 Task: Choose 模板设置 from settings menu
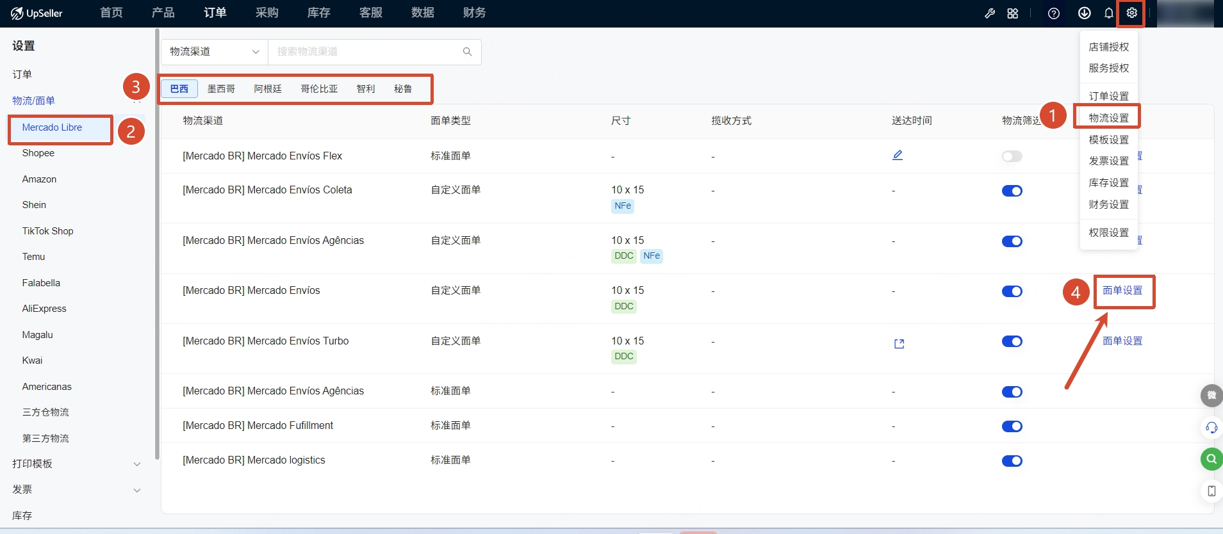click(1109, 140)
